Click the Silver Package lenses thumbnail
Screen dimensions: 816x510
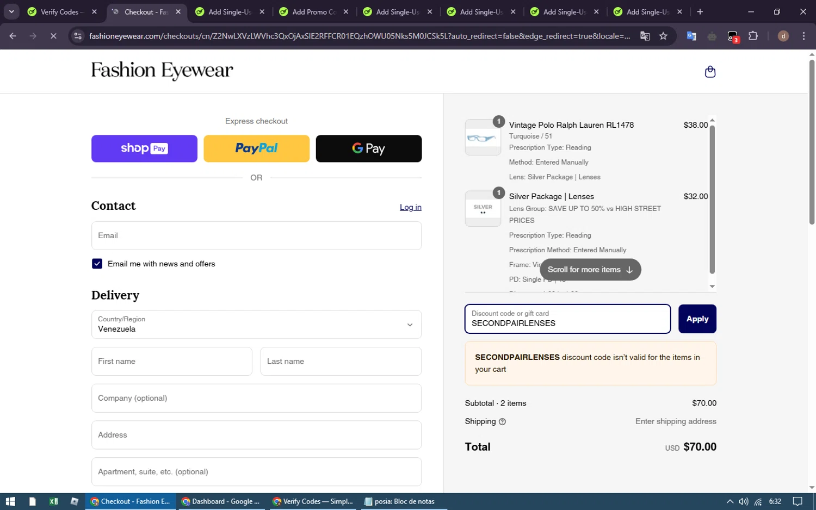483,209
